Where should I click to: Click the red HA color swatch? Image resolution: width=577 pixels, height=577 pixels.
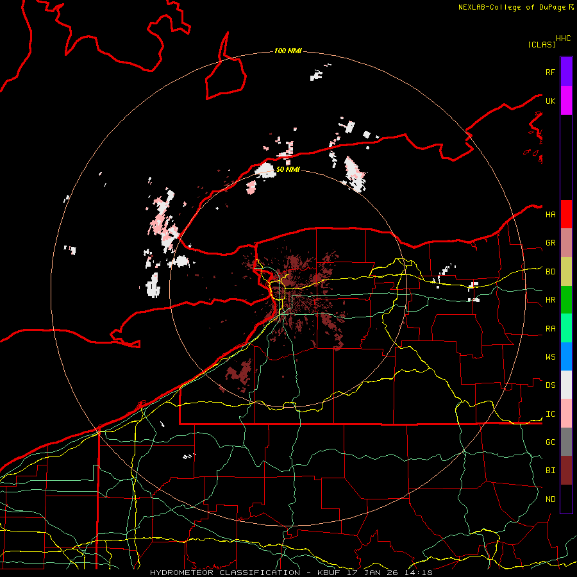(x=566, y=214)
